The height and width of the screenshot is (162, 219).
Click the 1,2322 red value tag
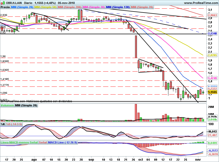[212, 89]
